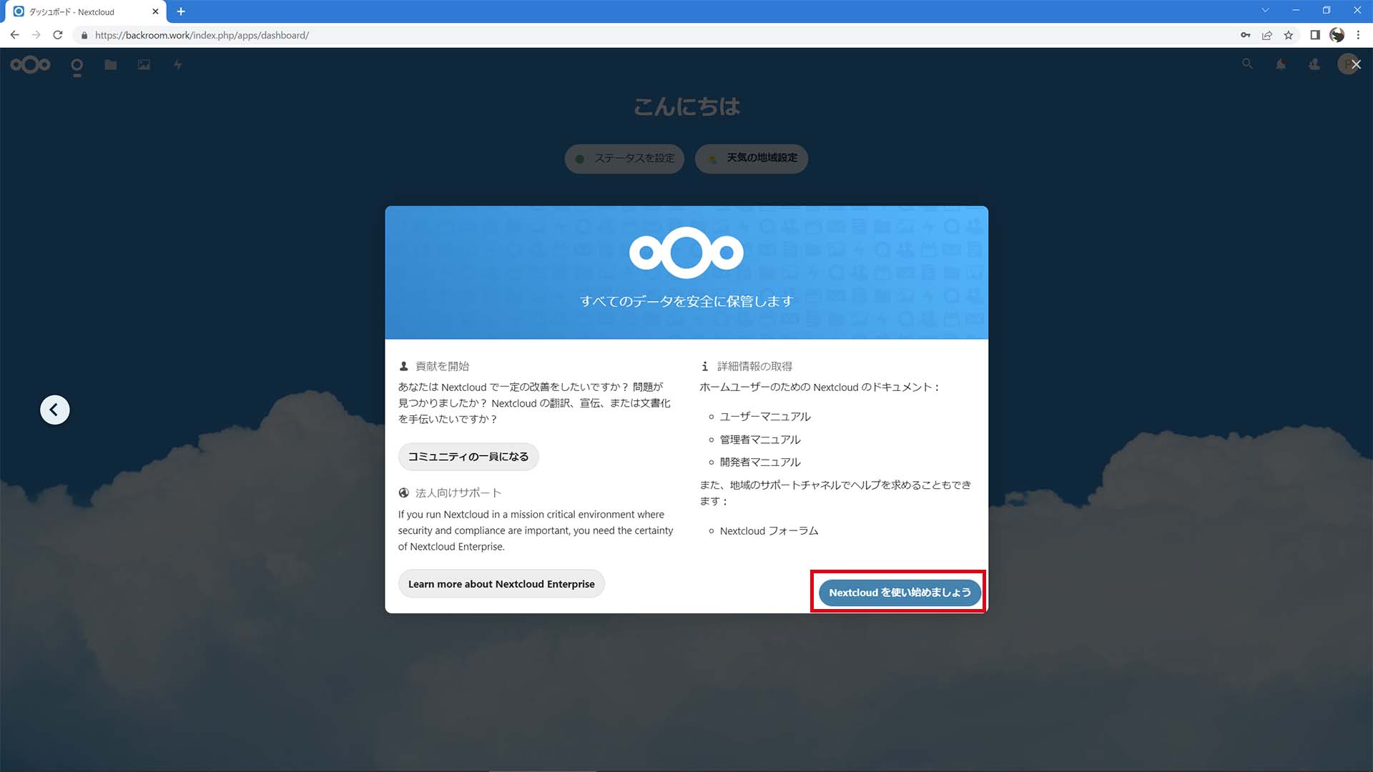Click コミュニティの一員になる button
The height and width of the screenshot is (772, 1373).
tap(468, 456)
